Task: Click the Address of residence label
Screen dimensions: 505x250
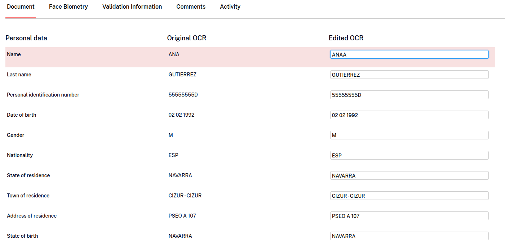Action: pyautogui.click(x=32, y=216)
